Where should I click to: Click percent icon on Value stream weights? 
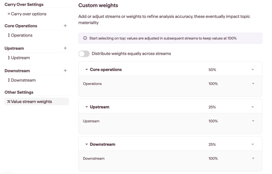[x=9, y=101]
